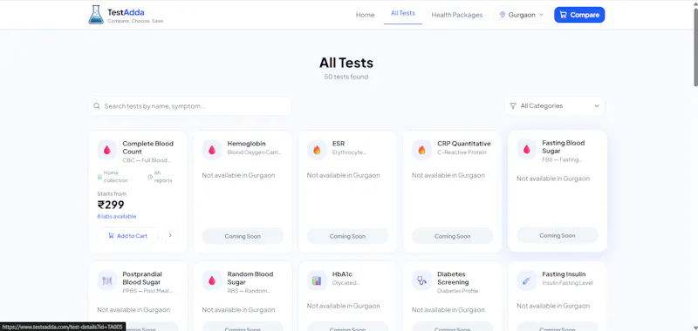Click Diabetes Screening stethoscope icon
Image resolution: width=698 pixels, height=331 pixels.
pyautogui.click(x=422, y=280)
